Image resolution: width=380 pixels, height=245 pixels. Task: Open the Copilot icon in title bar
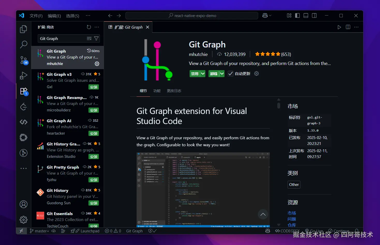pos(265,16)
